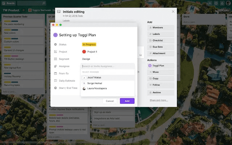The image size is (232, 145).
Task: Follow this card
Action: pos(161,85)
